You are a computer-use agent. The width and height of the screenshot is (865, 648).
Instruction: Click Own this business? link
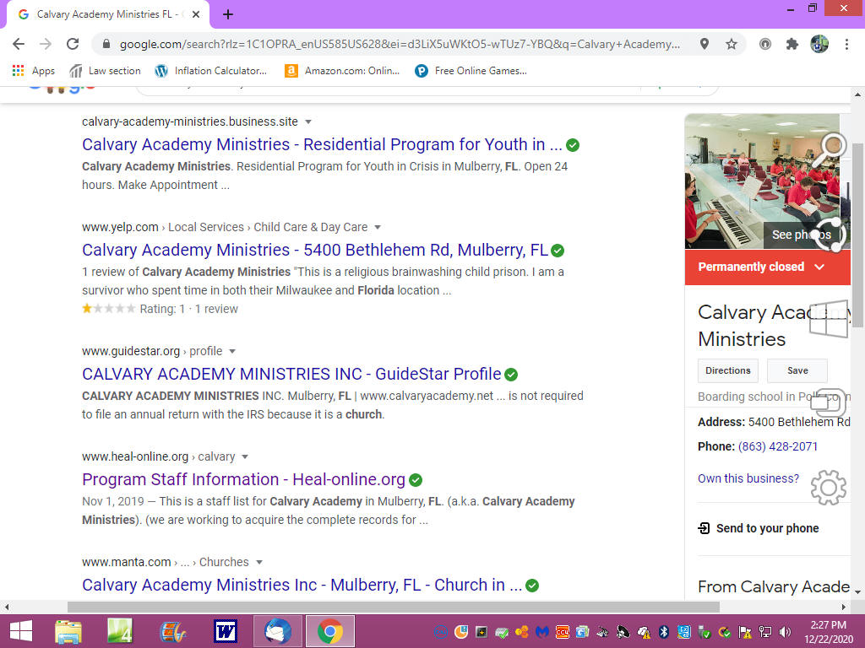[x=748, y=478]
